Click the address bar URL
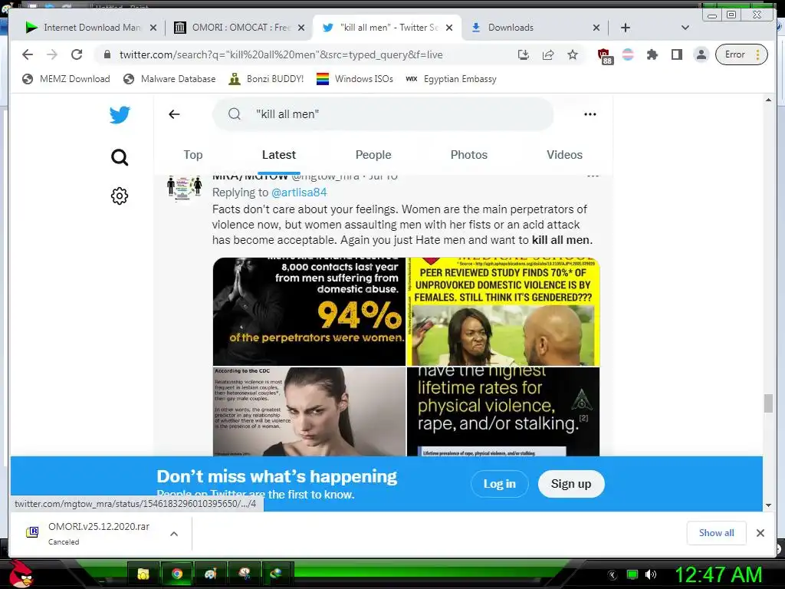785x589 pixels. point(281,54)
